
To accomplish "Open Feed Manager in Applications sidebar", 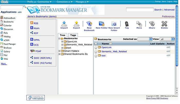I will [x=10, y=44].
